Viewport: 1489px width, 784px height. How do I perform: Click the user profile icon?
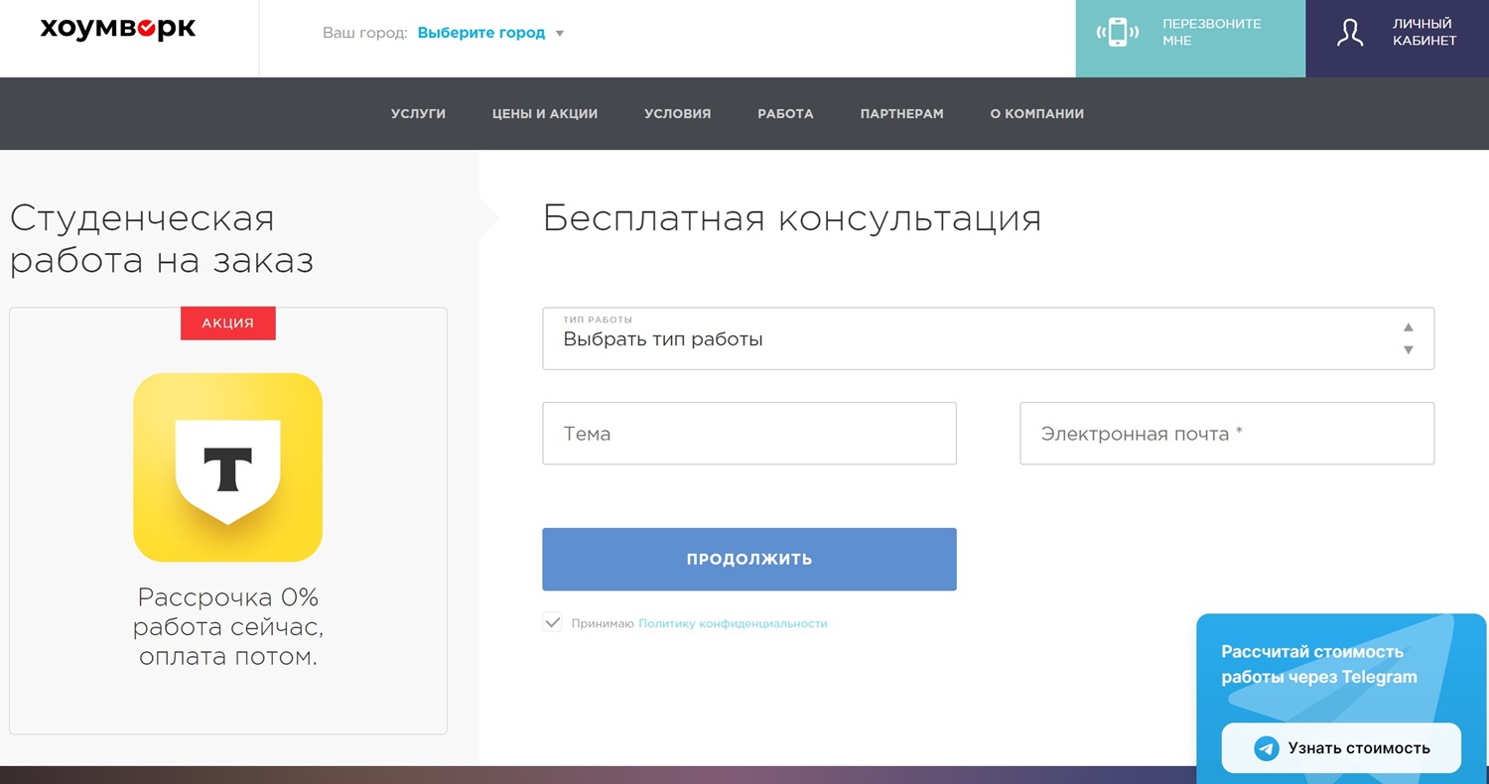coord(1349,33)
